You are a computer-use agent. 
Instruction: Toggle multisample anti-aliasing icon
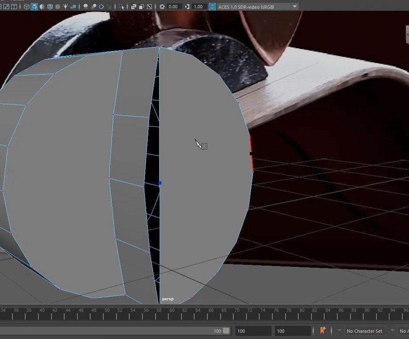[101, 7]
